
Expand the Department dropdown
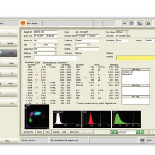56,49
